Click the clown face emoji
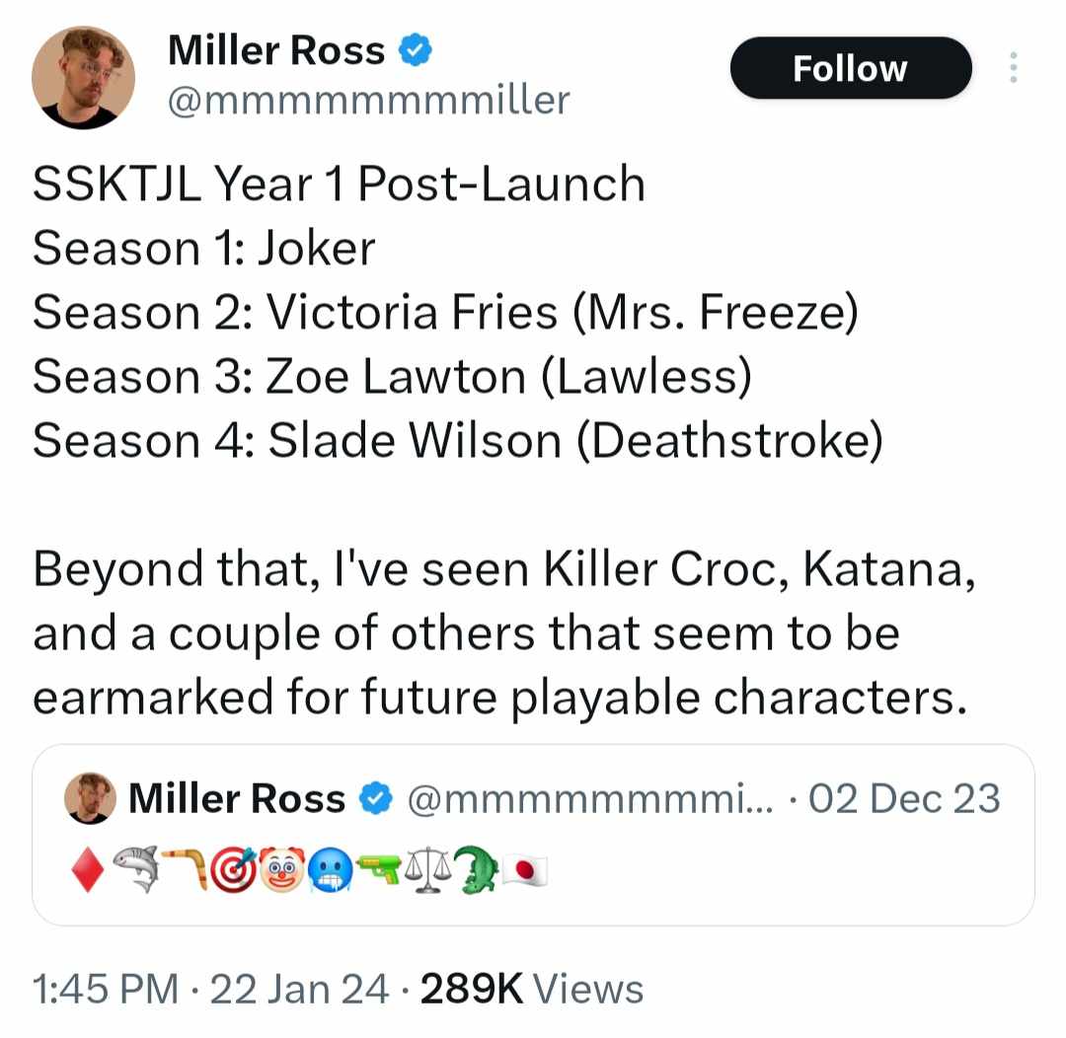Screen dimensions: 1066x1038 pos(282,868)
